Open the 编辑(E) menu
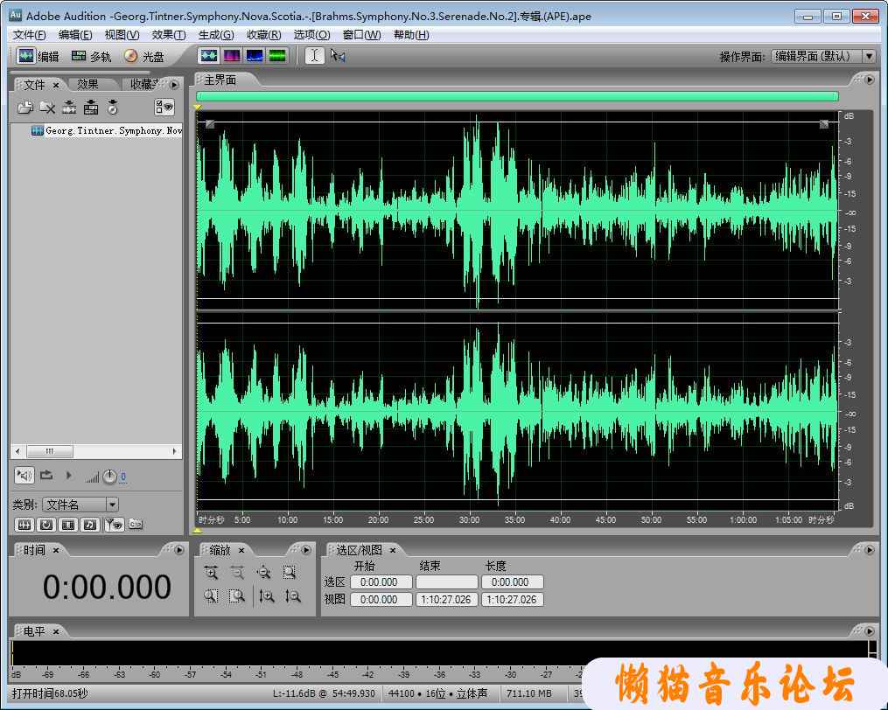The image size is (888, 710). (x=74, y=35)
